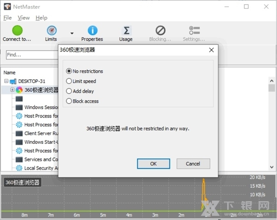Click the process list scroll-up arrow
The height and width of the screenshot is (220, 277).
pos(271,81)
